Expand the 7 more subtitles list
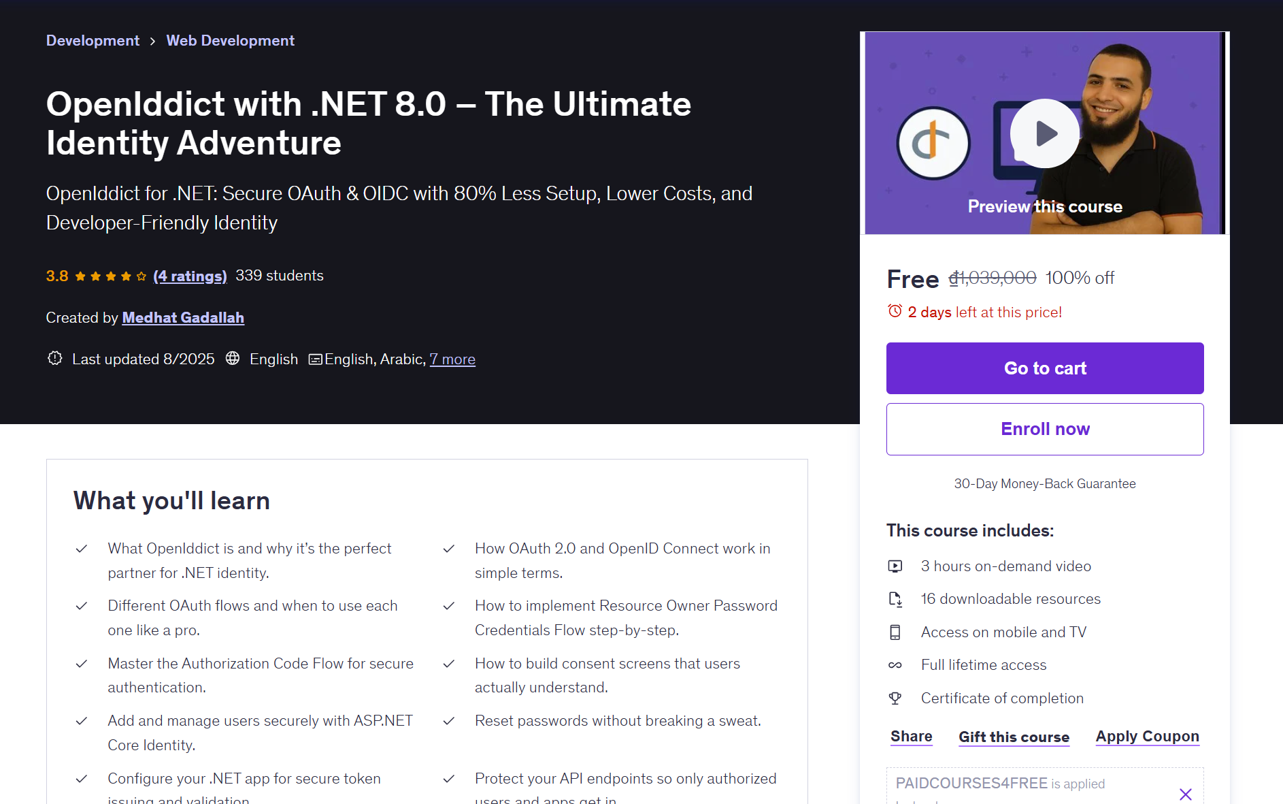The height and width of the screenshot is (804, 1283). pos(452,359)
